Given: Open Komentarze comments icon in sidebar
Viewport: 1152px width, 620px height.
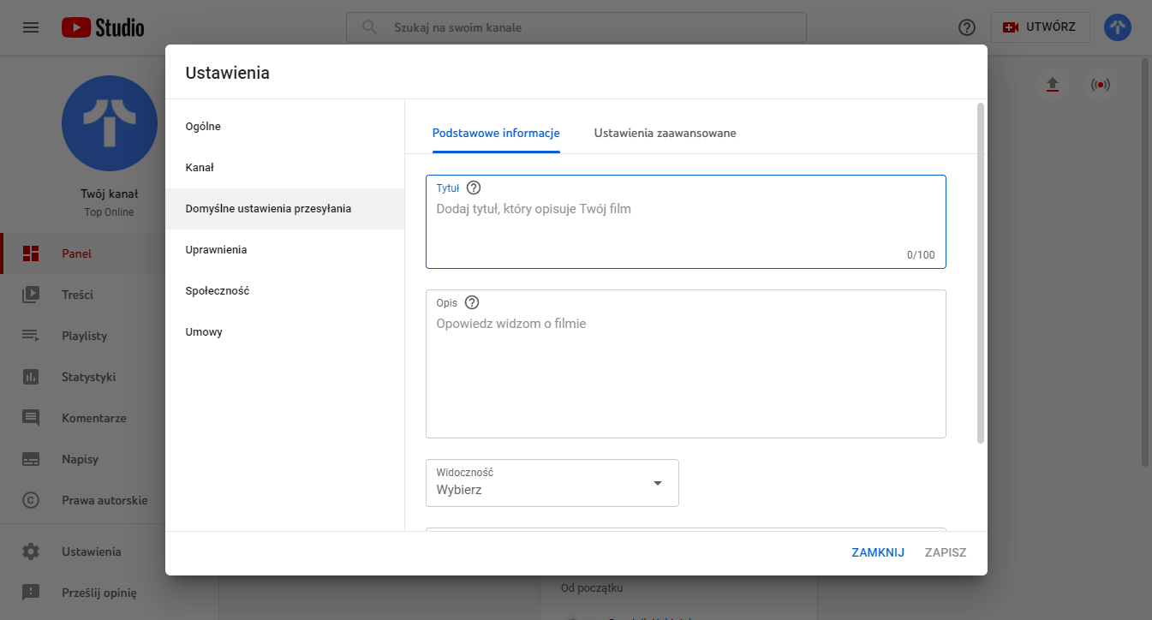Looking at the screenshot, I should click(x=31, y=418).
